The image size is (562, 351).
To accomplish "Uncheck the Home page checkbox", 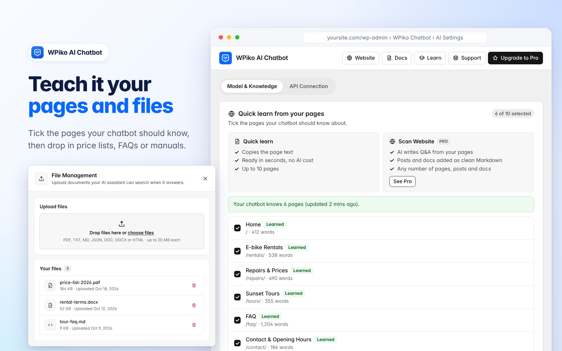I will 237,228.
